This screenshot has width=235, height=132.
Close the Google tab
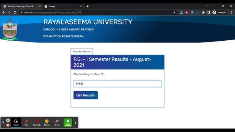pyautogui.click(x=81, y=7)
